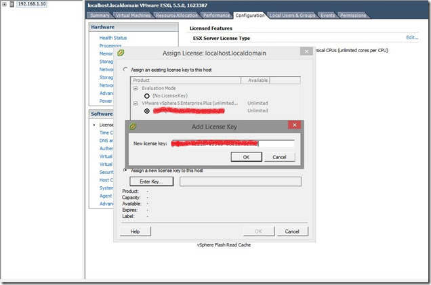The height and width of the screenshot is (285, 431).
Task: Select the redacted license key radio option
Action: pyautogui.click(x=147, y=111)
